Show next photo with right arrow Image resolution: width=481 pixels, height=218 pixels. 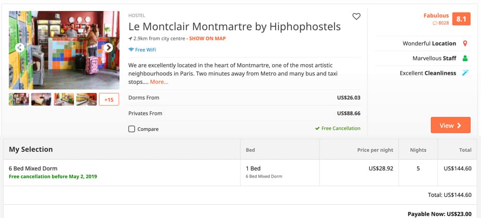coord(109,47)
